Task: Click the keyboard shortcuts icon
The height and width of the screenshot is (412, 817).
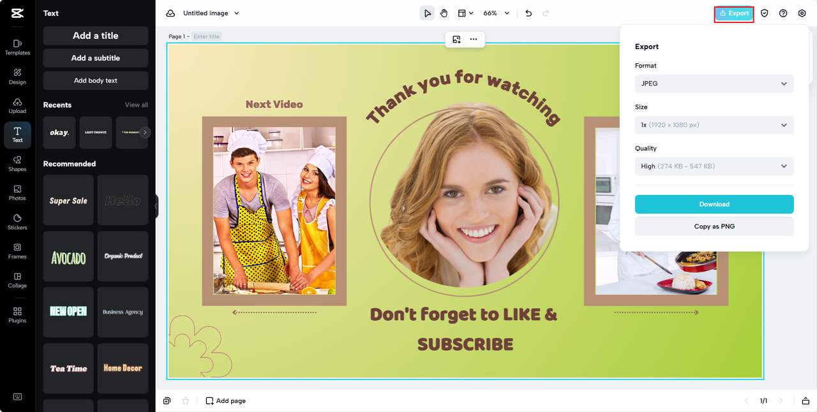Action: [17, 397]
